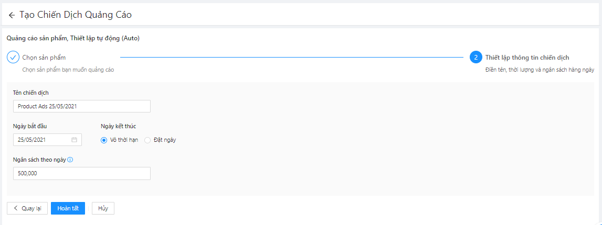Click the Ngân sách theo ngày label text

[39, 160]
